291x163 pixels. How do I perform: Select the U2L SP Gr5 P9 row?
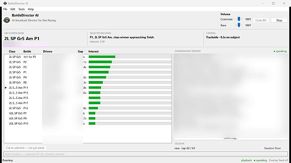click(x=88, y=118)
